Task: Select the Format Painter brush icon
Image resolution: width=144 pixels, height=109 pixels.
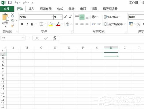Action: point(13,26)
